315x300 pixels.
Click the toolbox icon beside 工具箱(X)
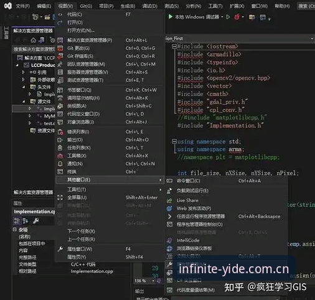[60, 156]
